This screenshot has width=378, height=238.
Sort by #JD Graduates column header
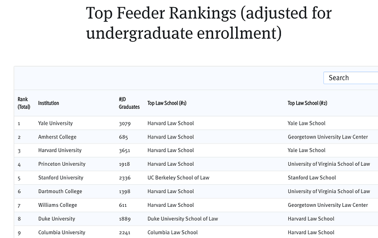pos(129,103)
